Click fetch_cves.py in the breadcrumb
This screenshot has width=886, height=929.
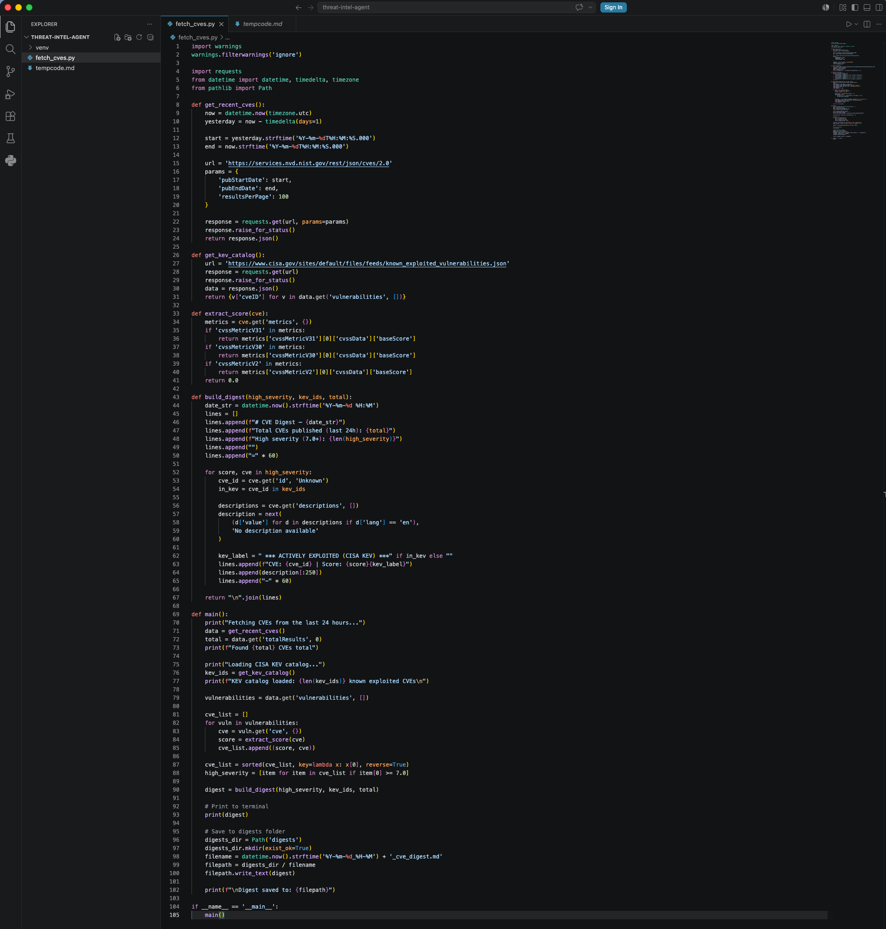[198, 37]
